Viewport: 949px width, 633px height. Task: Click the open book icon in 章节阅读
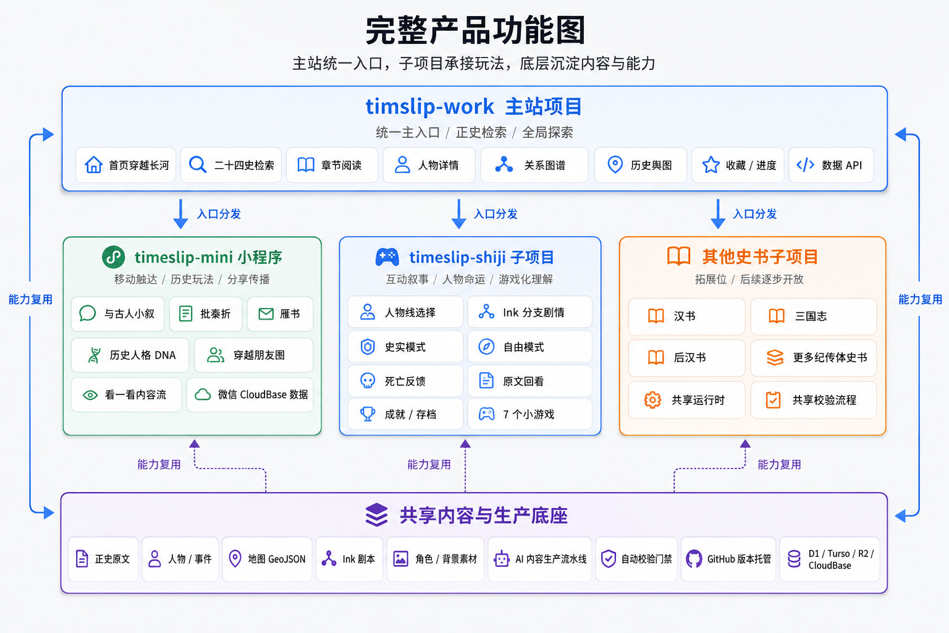click(306, 165)
